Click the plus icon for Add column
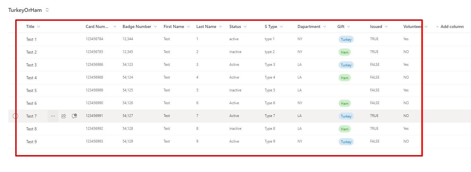Image resolution: width=471 pixels, height=172 pixels. point(437,27)
